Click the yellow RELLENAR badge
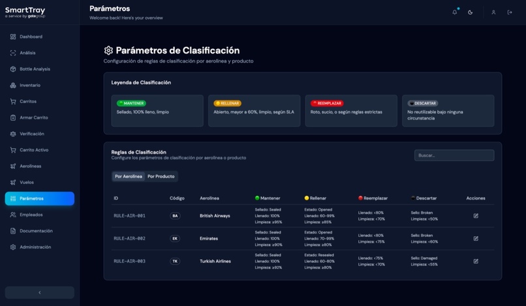 [x=228, y=103]
